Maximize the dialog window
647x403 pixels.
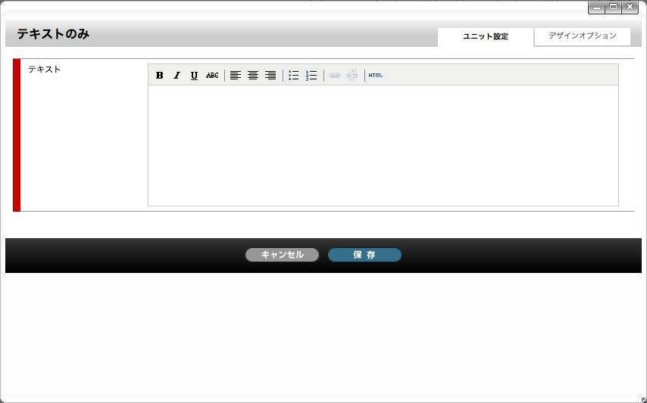click(x=614, y=7)
